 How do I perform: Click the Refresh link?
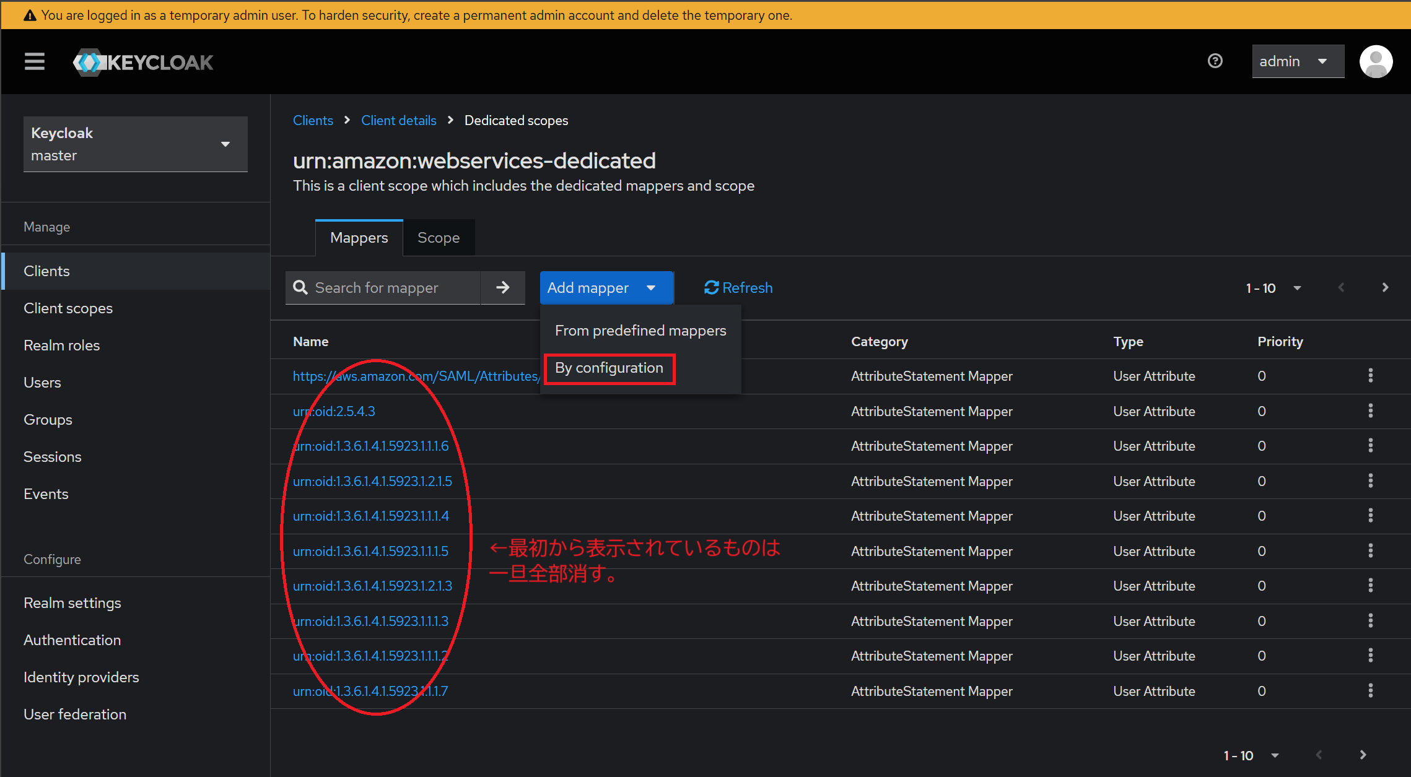(738, 287)
